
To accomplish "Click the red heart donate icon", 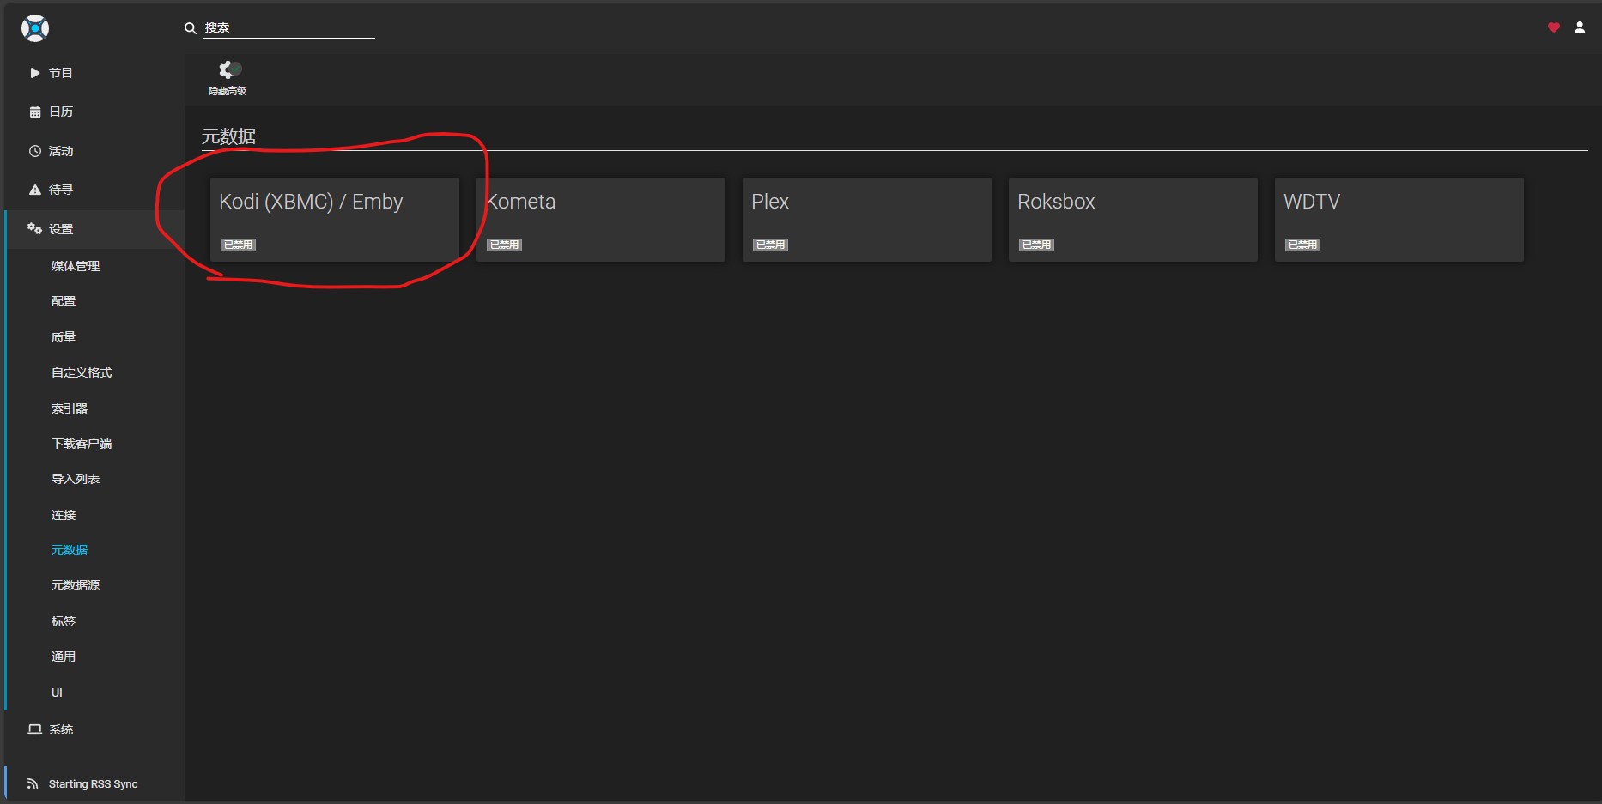I will [1553, 27].
